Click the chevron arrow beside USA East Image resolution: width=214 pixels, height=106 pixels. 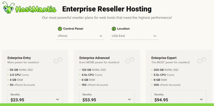(155, 36)
